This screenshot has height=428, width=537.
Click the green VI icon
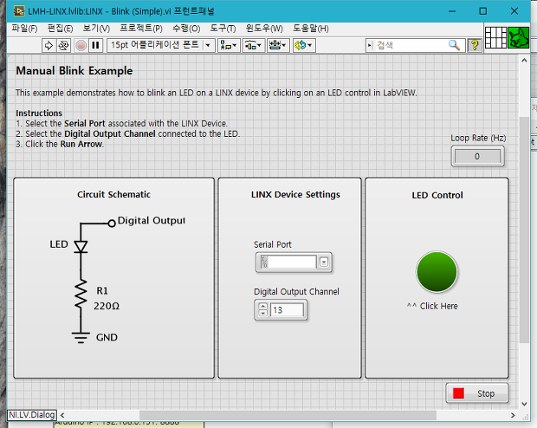[518, 37]
